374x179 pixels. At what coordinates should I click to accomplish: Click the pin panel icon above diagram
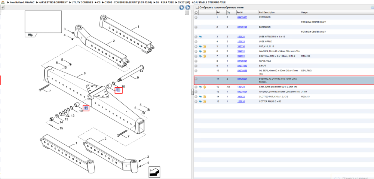click(x=2, y=7)
